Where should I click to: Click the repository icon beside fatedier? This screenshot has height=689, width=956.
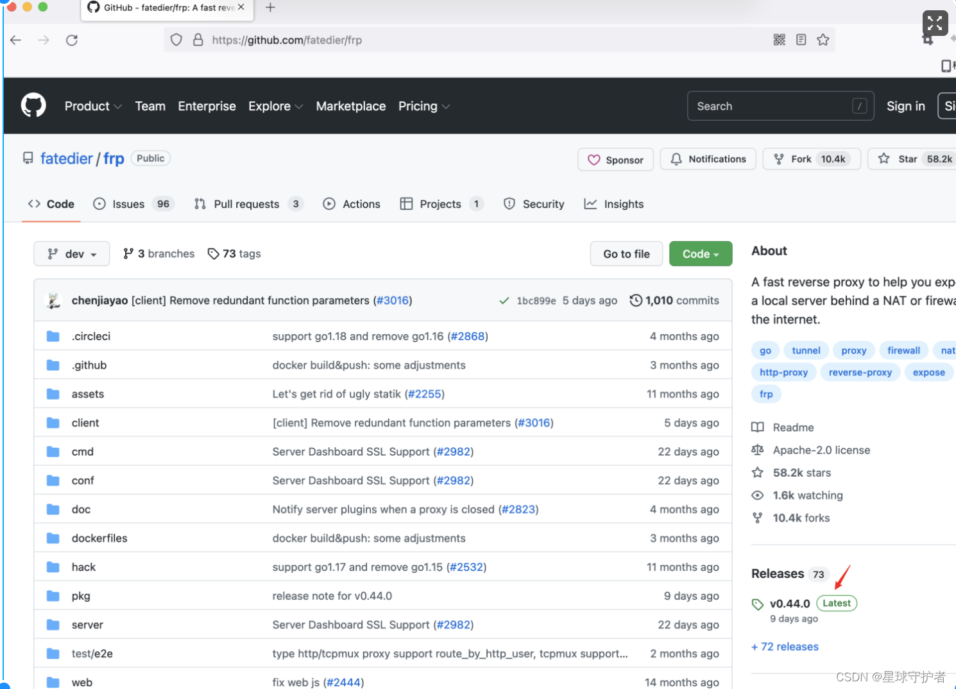coord(28,158)
